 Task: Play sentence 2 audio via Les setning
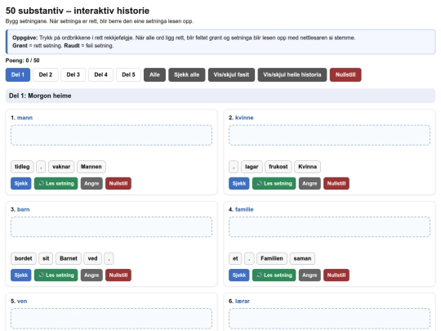(x=274, y=184)
